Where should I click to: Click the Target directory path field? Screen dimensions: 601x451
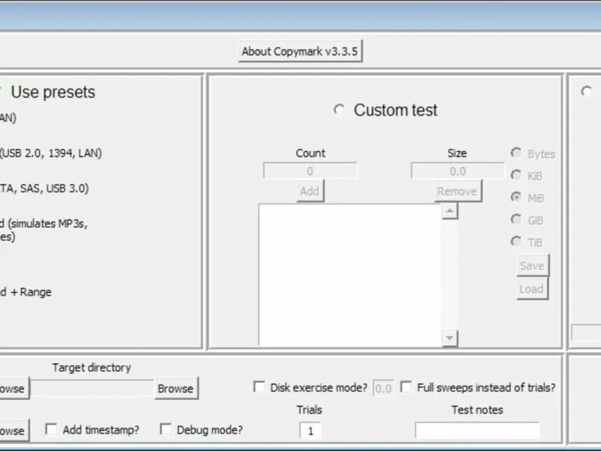(x=92, y=388)
